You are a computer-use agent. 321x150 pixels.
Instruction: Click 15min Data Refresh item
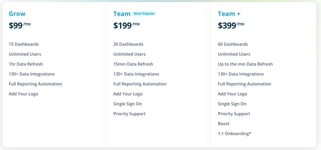click(133, 64)
